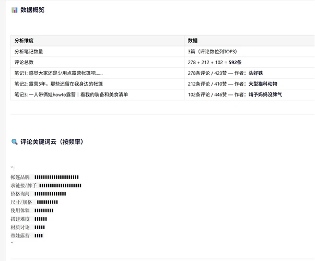
Task: Click the frequency bar next to 带娃露营
Action: pyautogui.click(x=39, y=235)
